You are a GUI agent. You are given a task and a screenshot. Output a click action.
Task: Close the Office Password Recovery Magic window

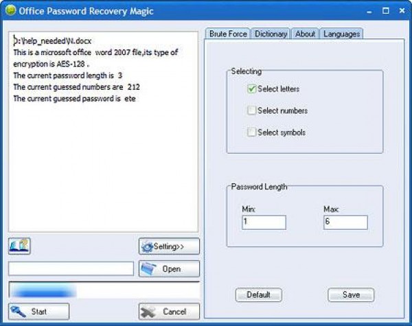coord(402,11)
